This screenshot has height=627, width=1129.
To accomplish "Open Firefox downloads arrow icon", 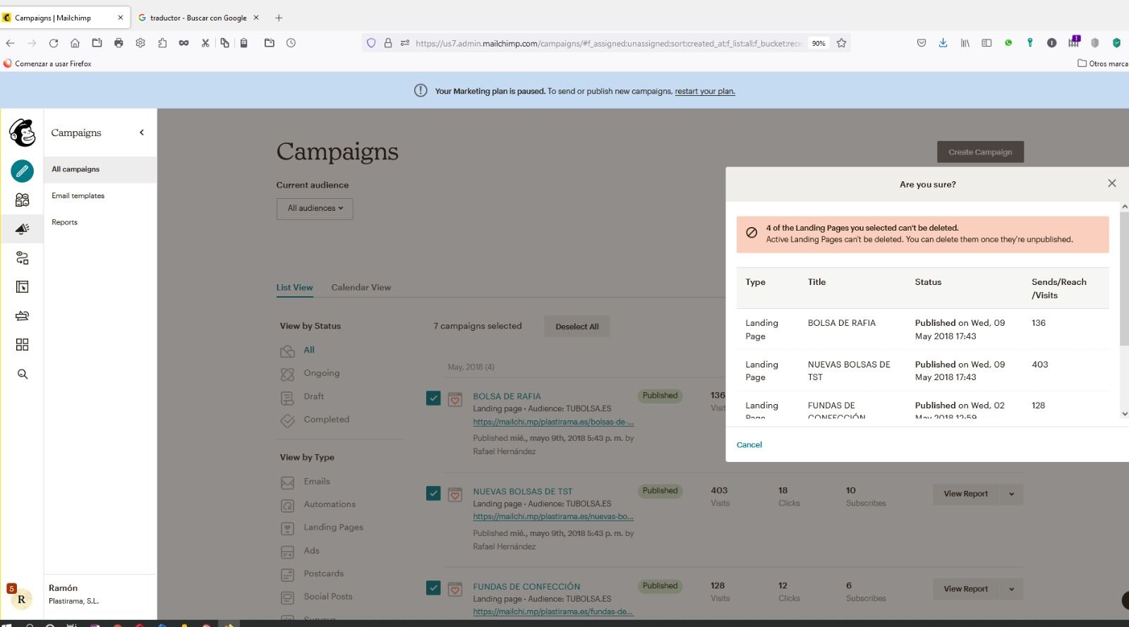I will 943,43.
